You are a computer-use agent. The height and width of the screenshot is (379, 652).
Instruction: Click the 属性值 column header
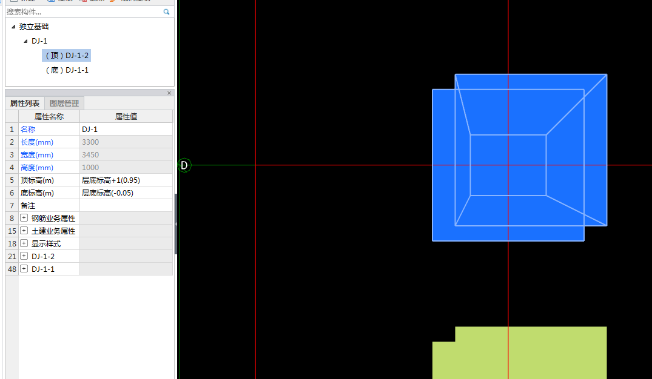click(126, 117)
